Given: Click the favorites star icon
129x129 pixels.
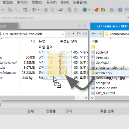Looking at the screenshot, I should pos(69,34).
